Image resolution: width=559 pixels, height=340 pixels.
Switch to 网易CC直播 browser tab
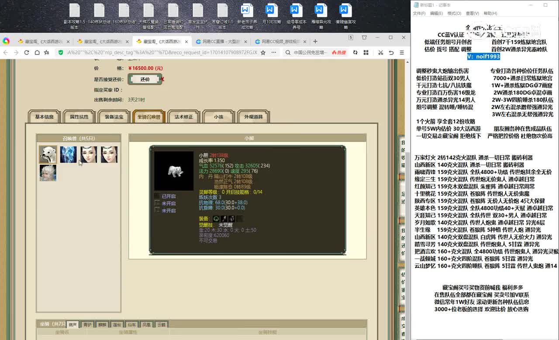221,41
